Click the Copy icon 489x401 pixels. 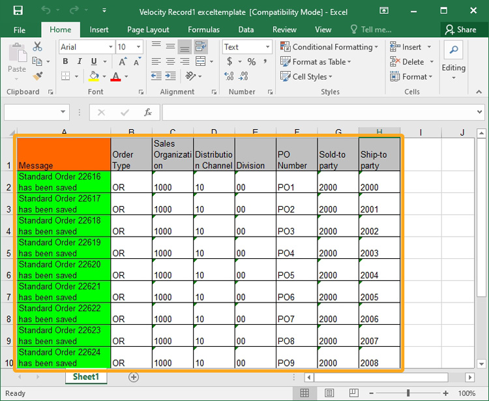(37, 61)
